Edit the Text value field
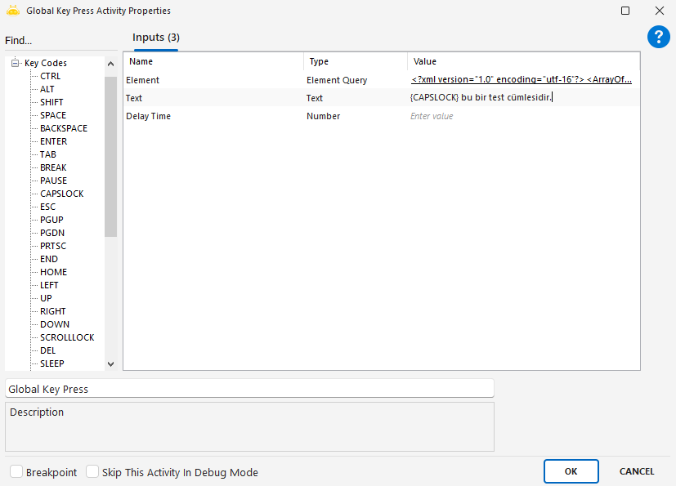This screenshot has width=676, height=486. [522, 98]
